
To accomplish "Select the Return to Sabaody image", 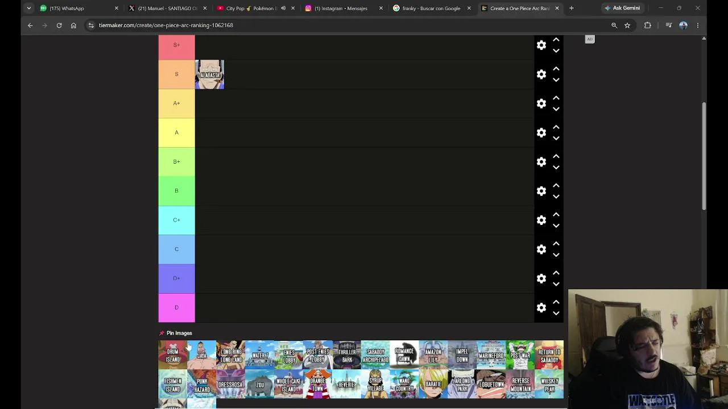I will 549,355.
